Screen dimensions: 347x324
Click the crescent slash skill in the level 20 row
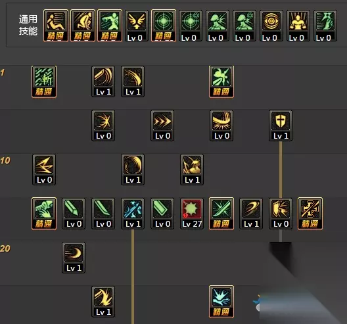coord(74,258)
